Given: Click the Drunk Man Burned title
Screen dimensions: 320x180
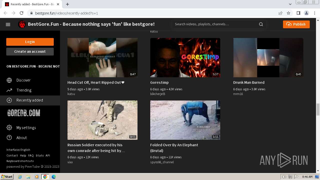Looking at the screenshot, I should [249, 82].
